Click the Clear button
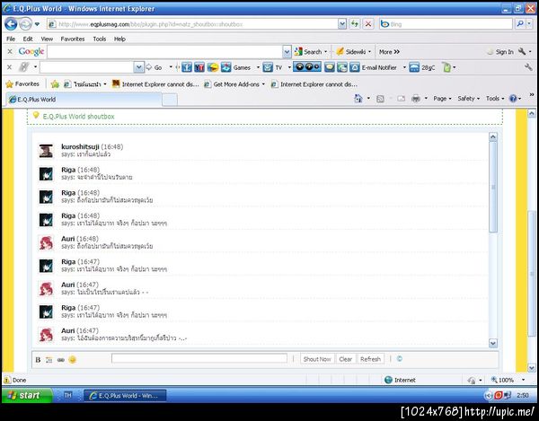This screenshot has height=421, width=539. [346, 359]
